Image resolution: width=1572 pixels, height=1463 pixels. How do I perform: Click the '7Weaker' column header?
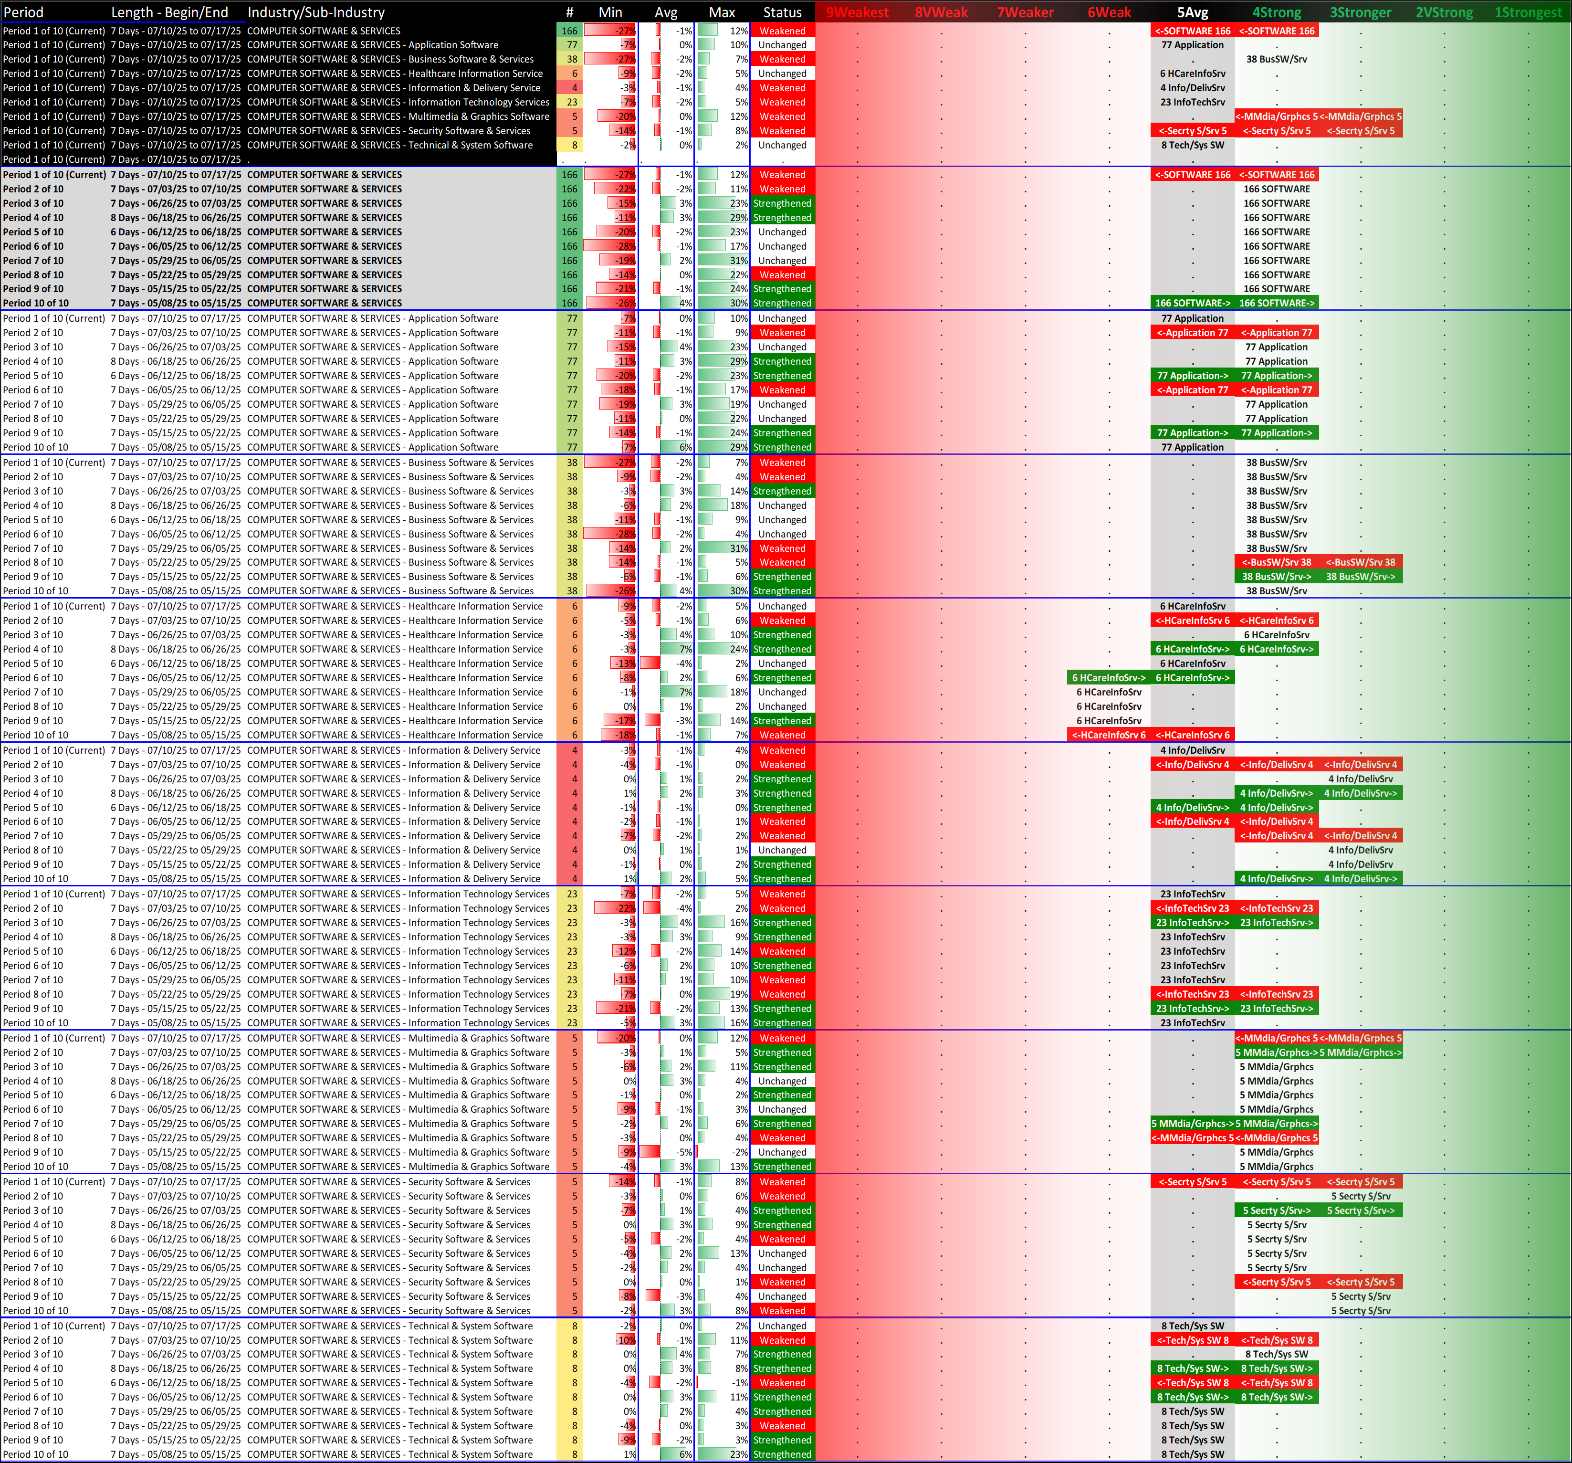tap(1025, 12)
